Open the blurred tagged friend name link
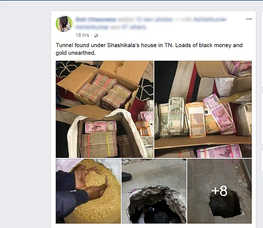Image resolution: width=263 pixels, height=228 pixels. tap(210, 20)
